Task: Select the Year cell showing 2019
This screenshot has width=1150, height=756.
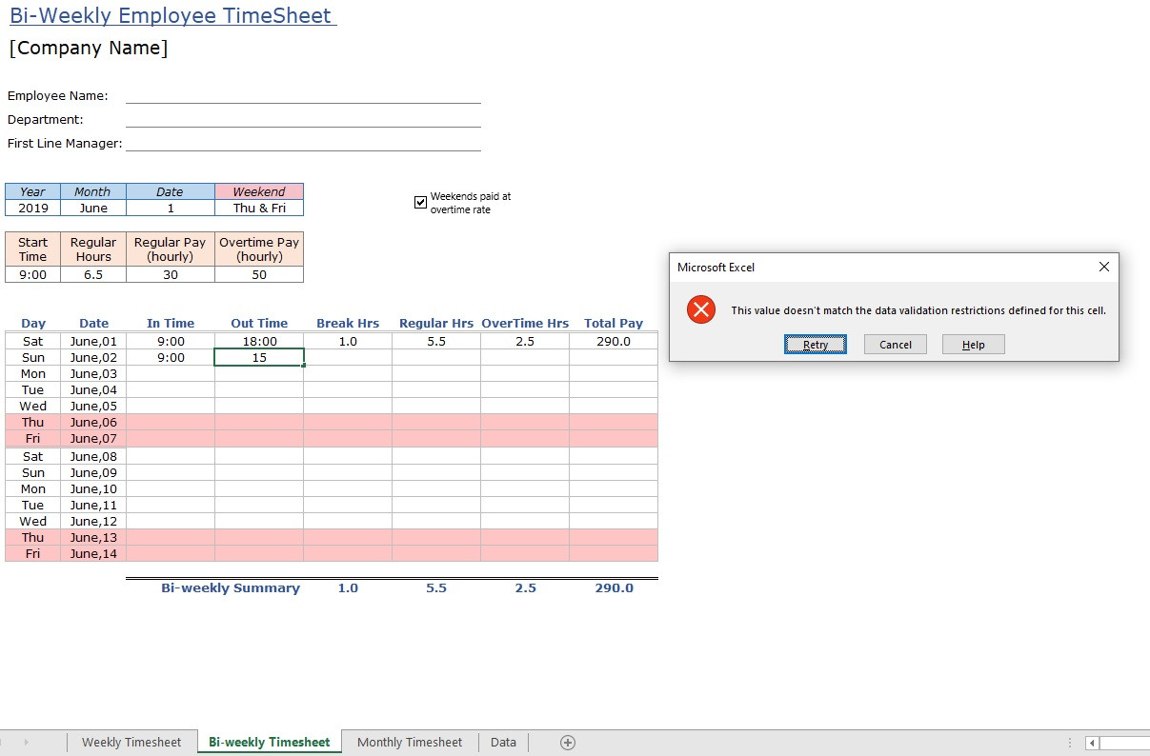Action: pyautogui.click(x=33, y=208)
